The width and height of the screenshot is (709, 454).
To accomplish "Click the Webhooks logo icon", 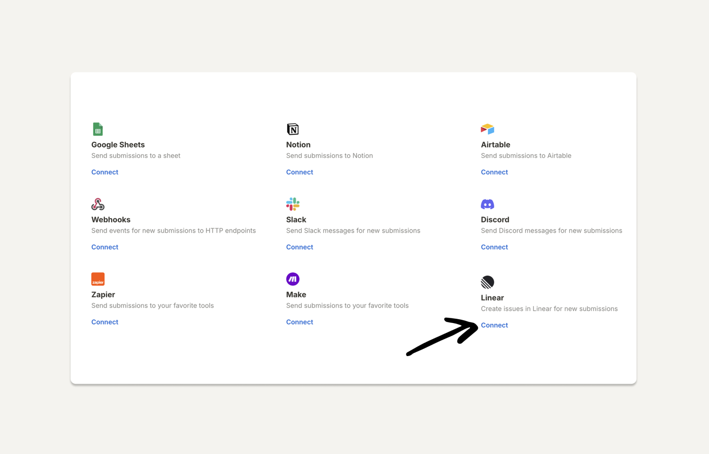I will click(x=98, y=204).
